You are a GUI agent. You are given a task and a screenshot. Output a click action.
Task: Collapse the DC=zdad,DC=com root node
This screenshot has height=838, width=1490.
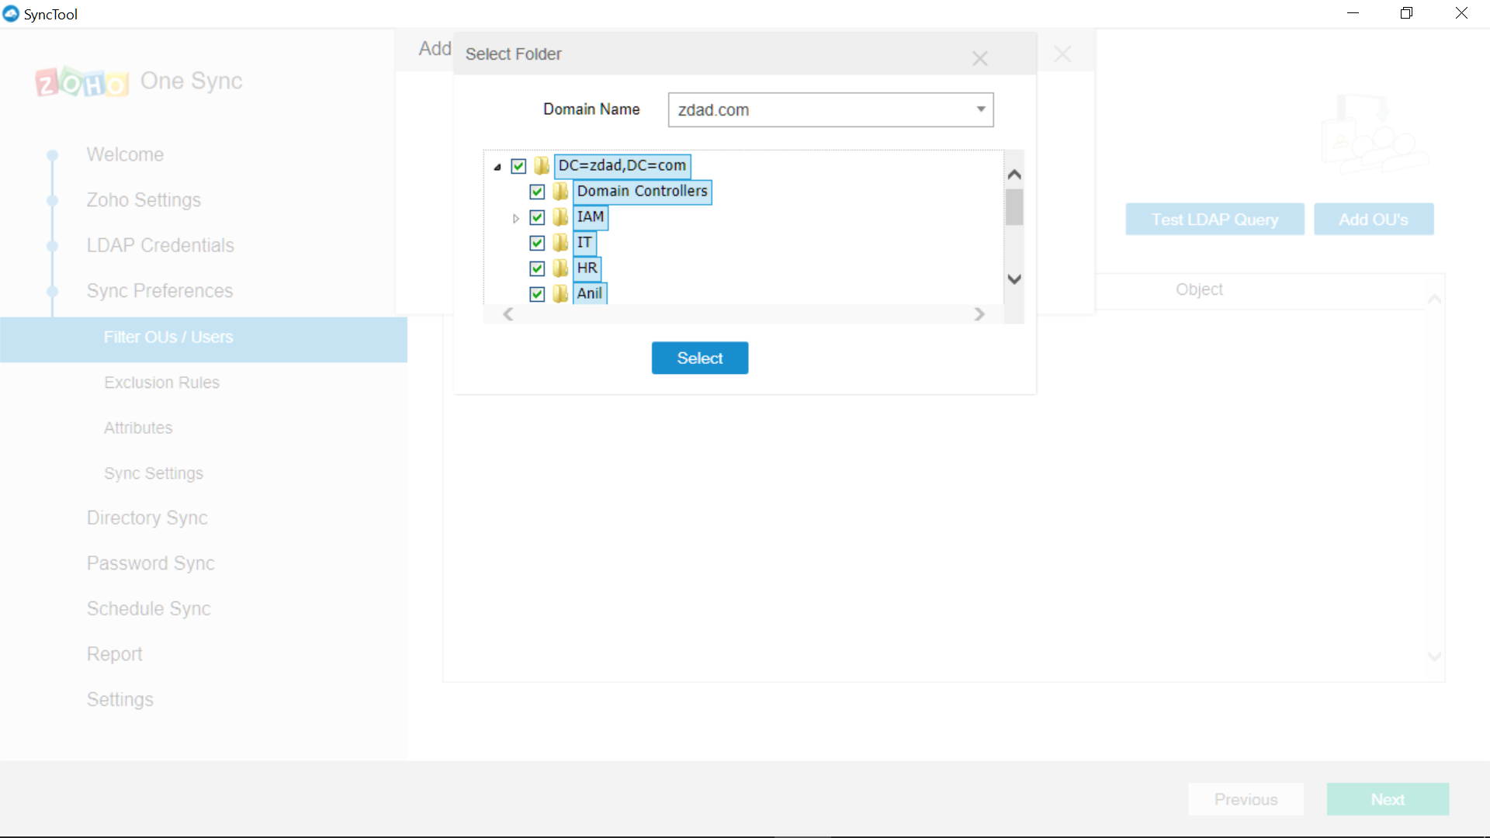tap(497, 167)
